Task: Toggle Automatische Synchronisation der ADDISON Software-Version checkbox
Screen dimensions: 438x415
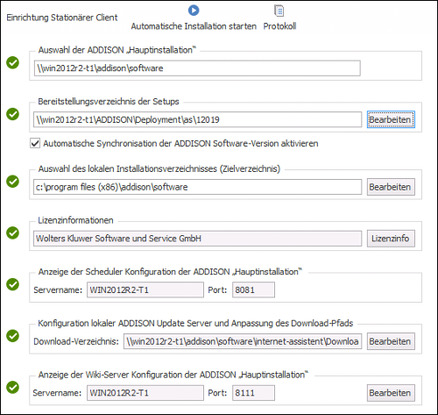Action: tap(35, 143)
